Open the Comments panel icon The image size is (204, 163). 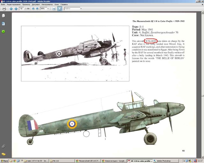tap(3, 154)
